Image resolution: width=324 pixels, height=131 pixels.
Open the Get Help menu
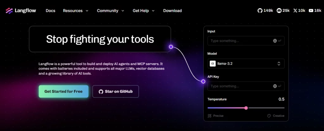click(141, 11)
